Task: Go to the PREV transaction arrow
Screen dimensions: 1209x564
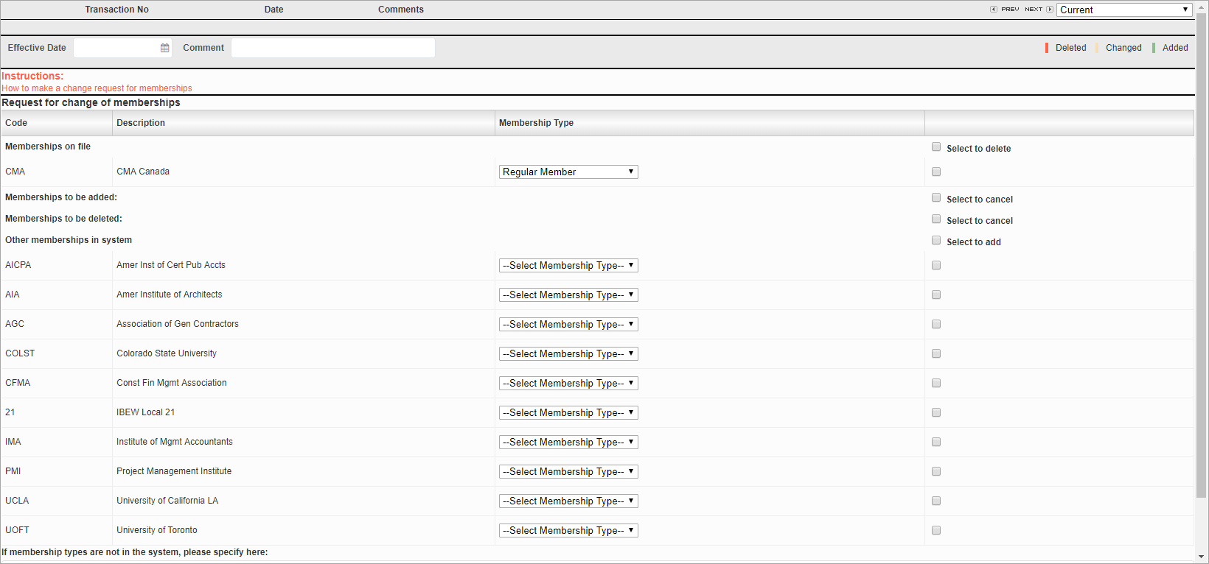Action: point(994,10)
